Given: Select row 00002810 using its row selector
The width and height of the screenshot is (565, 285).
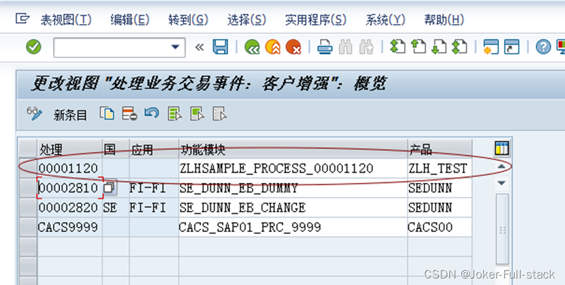Looking at the screenshot, I should pyautogui.click(x=27, y=188).
